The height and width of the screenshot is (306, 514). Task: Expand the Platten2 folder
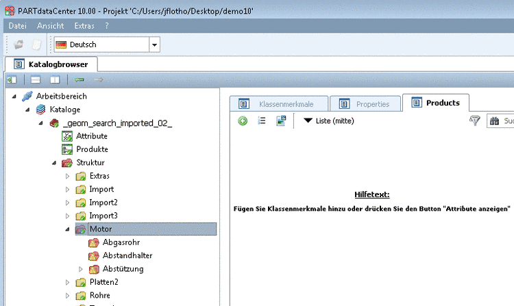[x=67, y=282]
